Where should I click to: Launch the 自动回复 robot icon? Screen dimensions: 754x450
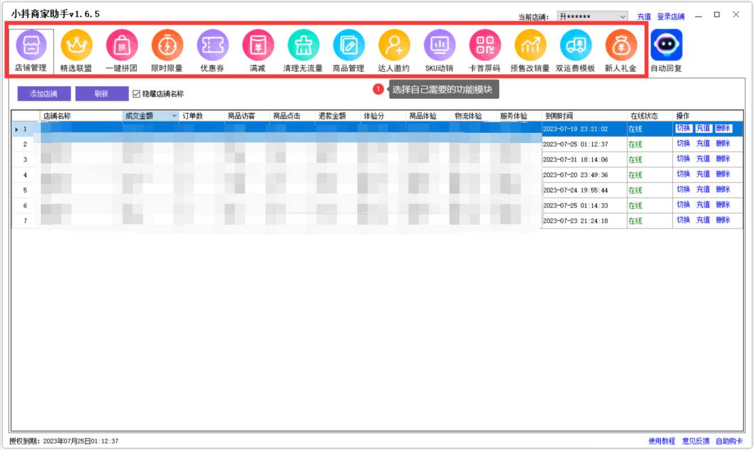coord(666,45)
